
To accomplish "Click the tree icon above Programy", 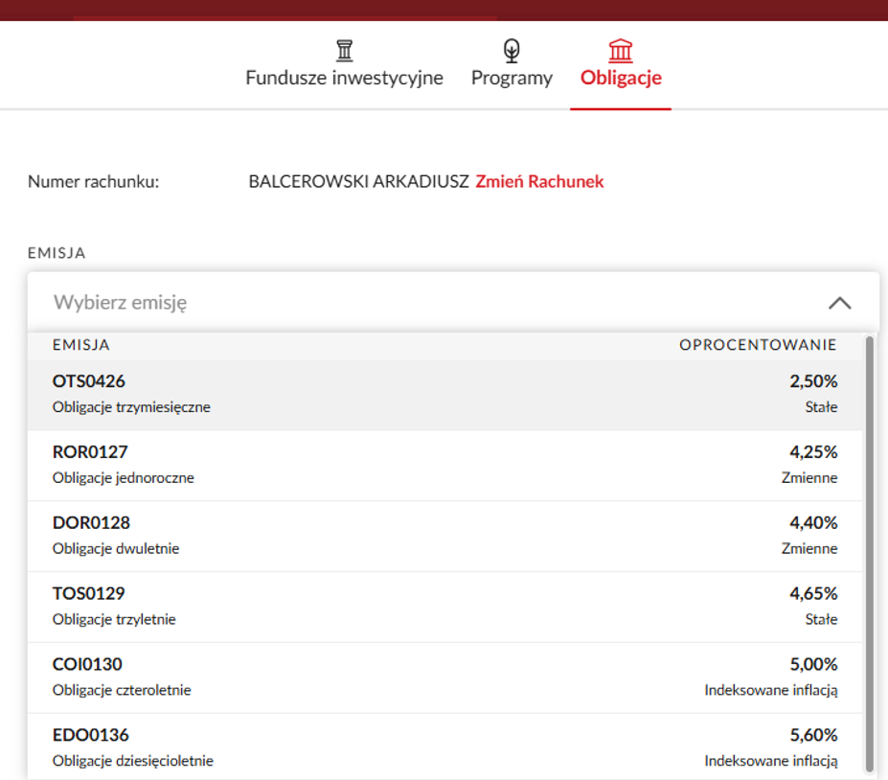I will (512, 51).
